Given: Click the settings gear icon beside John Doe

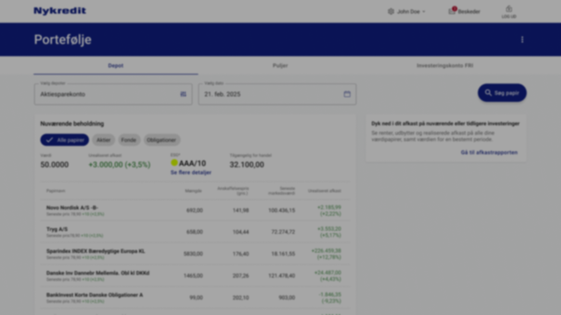Looking at the screenshot, I should tap(391, 12).
